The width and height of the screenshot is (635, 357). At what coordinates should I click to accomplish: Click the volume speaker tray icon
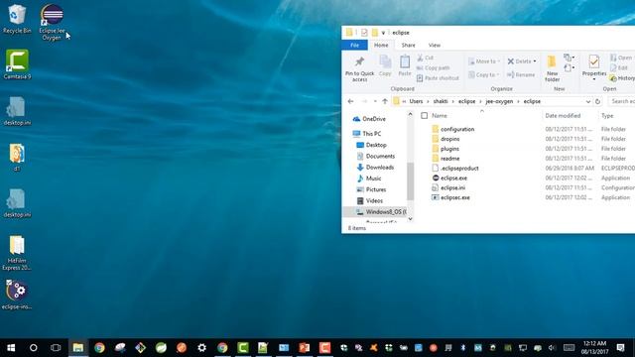tap(552, 348)
